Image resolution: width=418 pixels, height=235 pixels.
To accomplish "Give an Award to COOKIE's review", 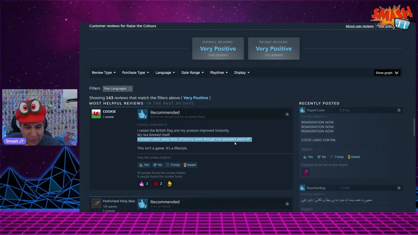I will (x=190, y=165).
